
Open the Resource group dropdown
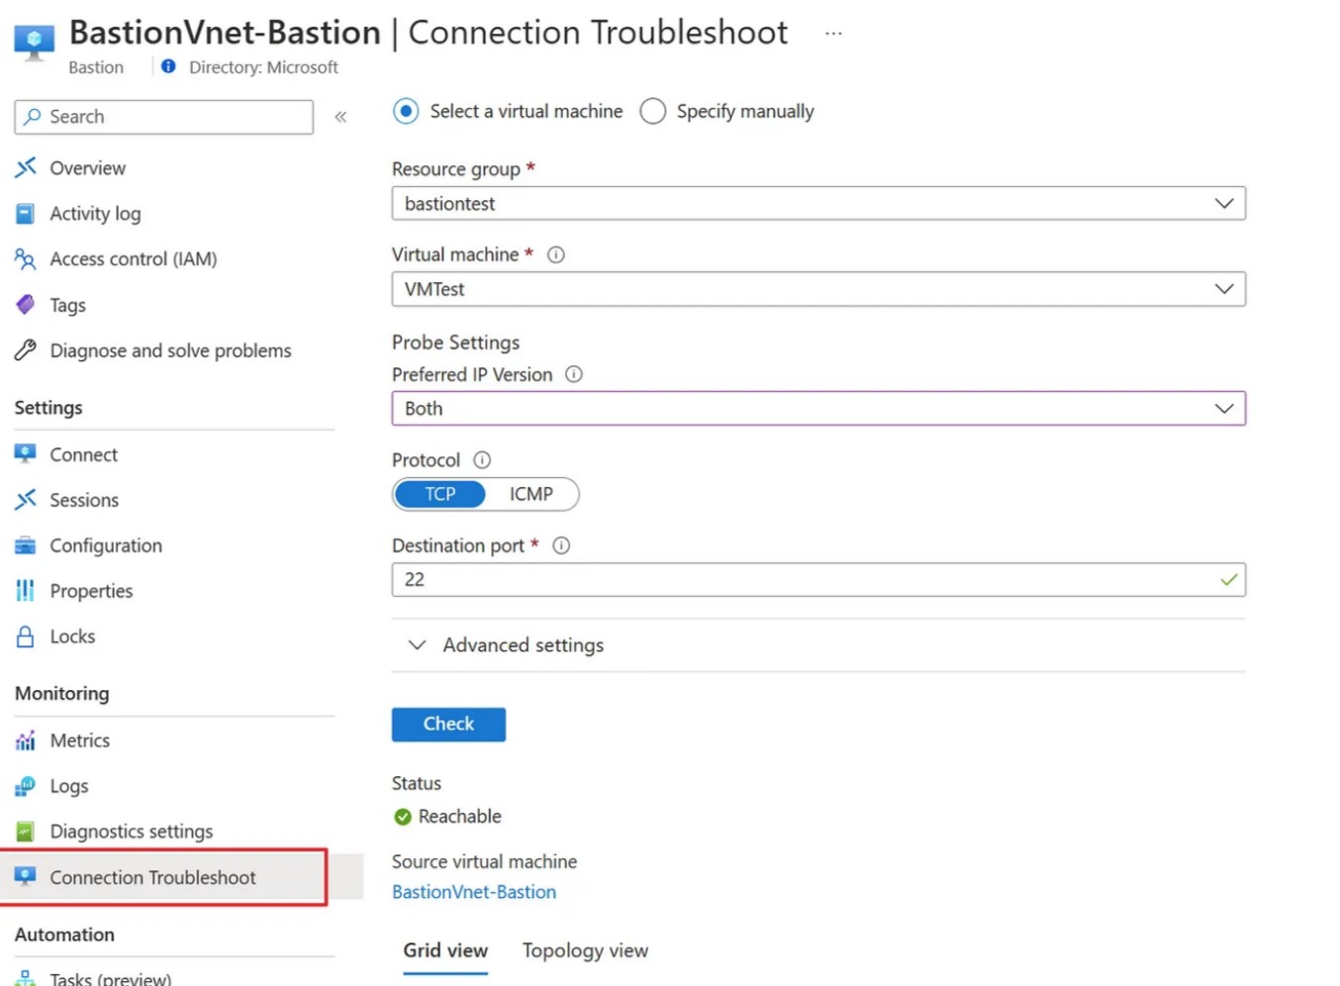[x=817, y=204]
